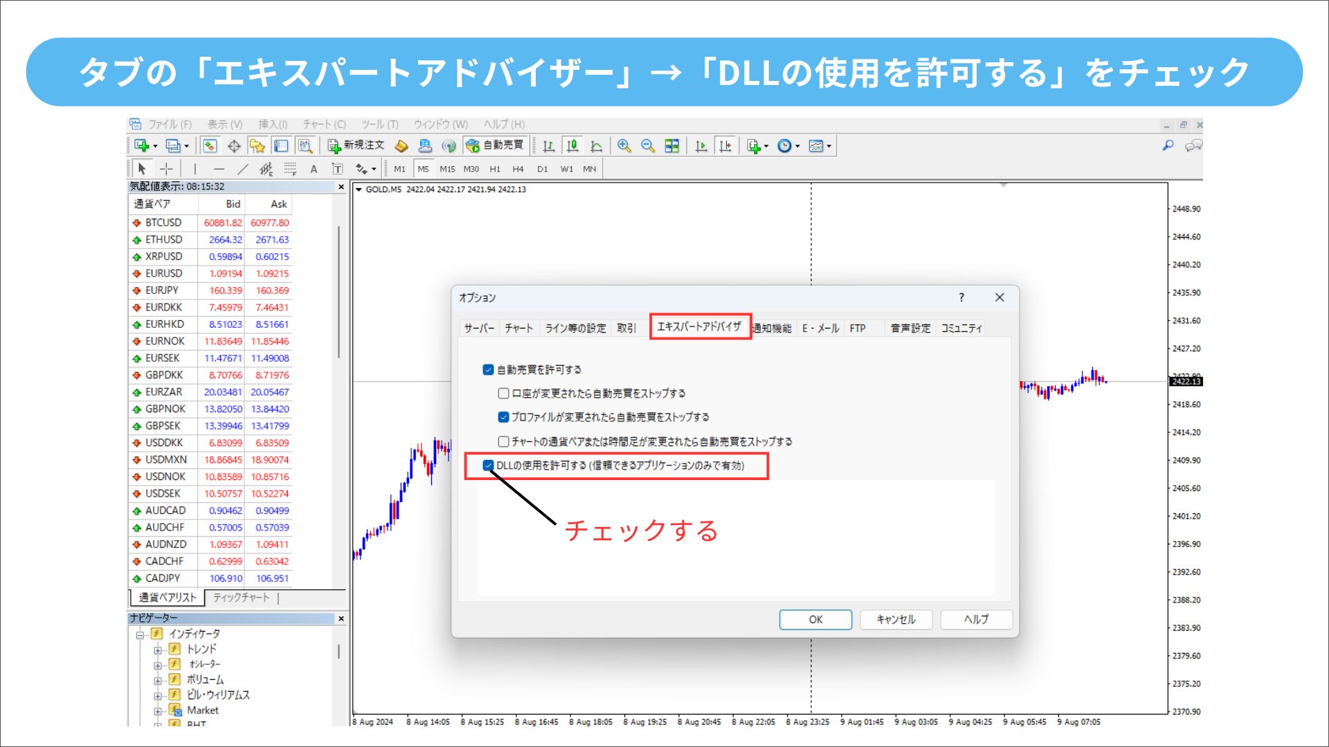The width and height of the screenshot is (1329, 747).
Task: Select the text label A tool
Action: 314,169
